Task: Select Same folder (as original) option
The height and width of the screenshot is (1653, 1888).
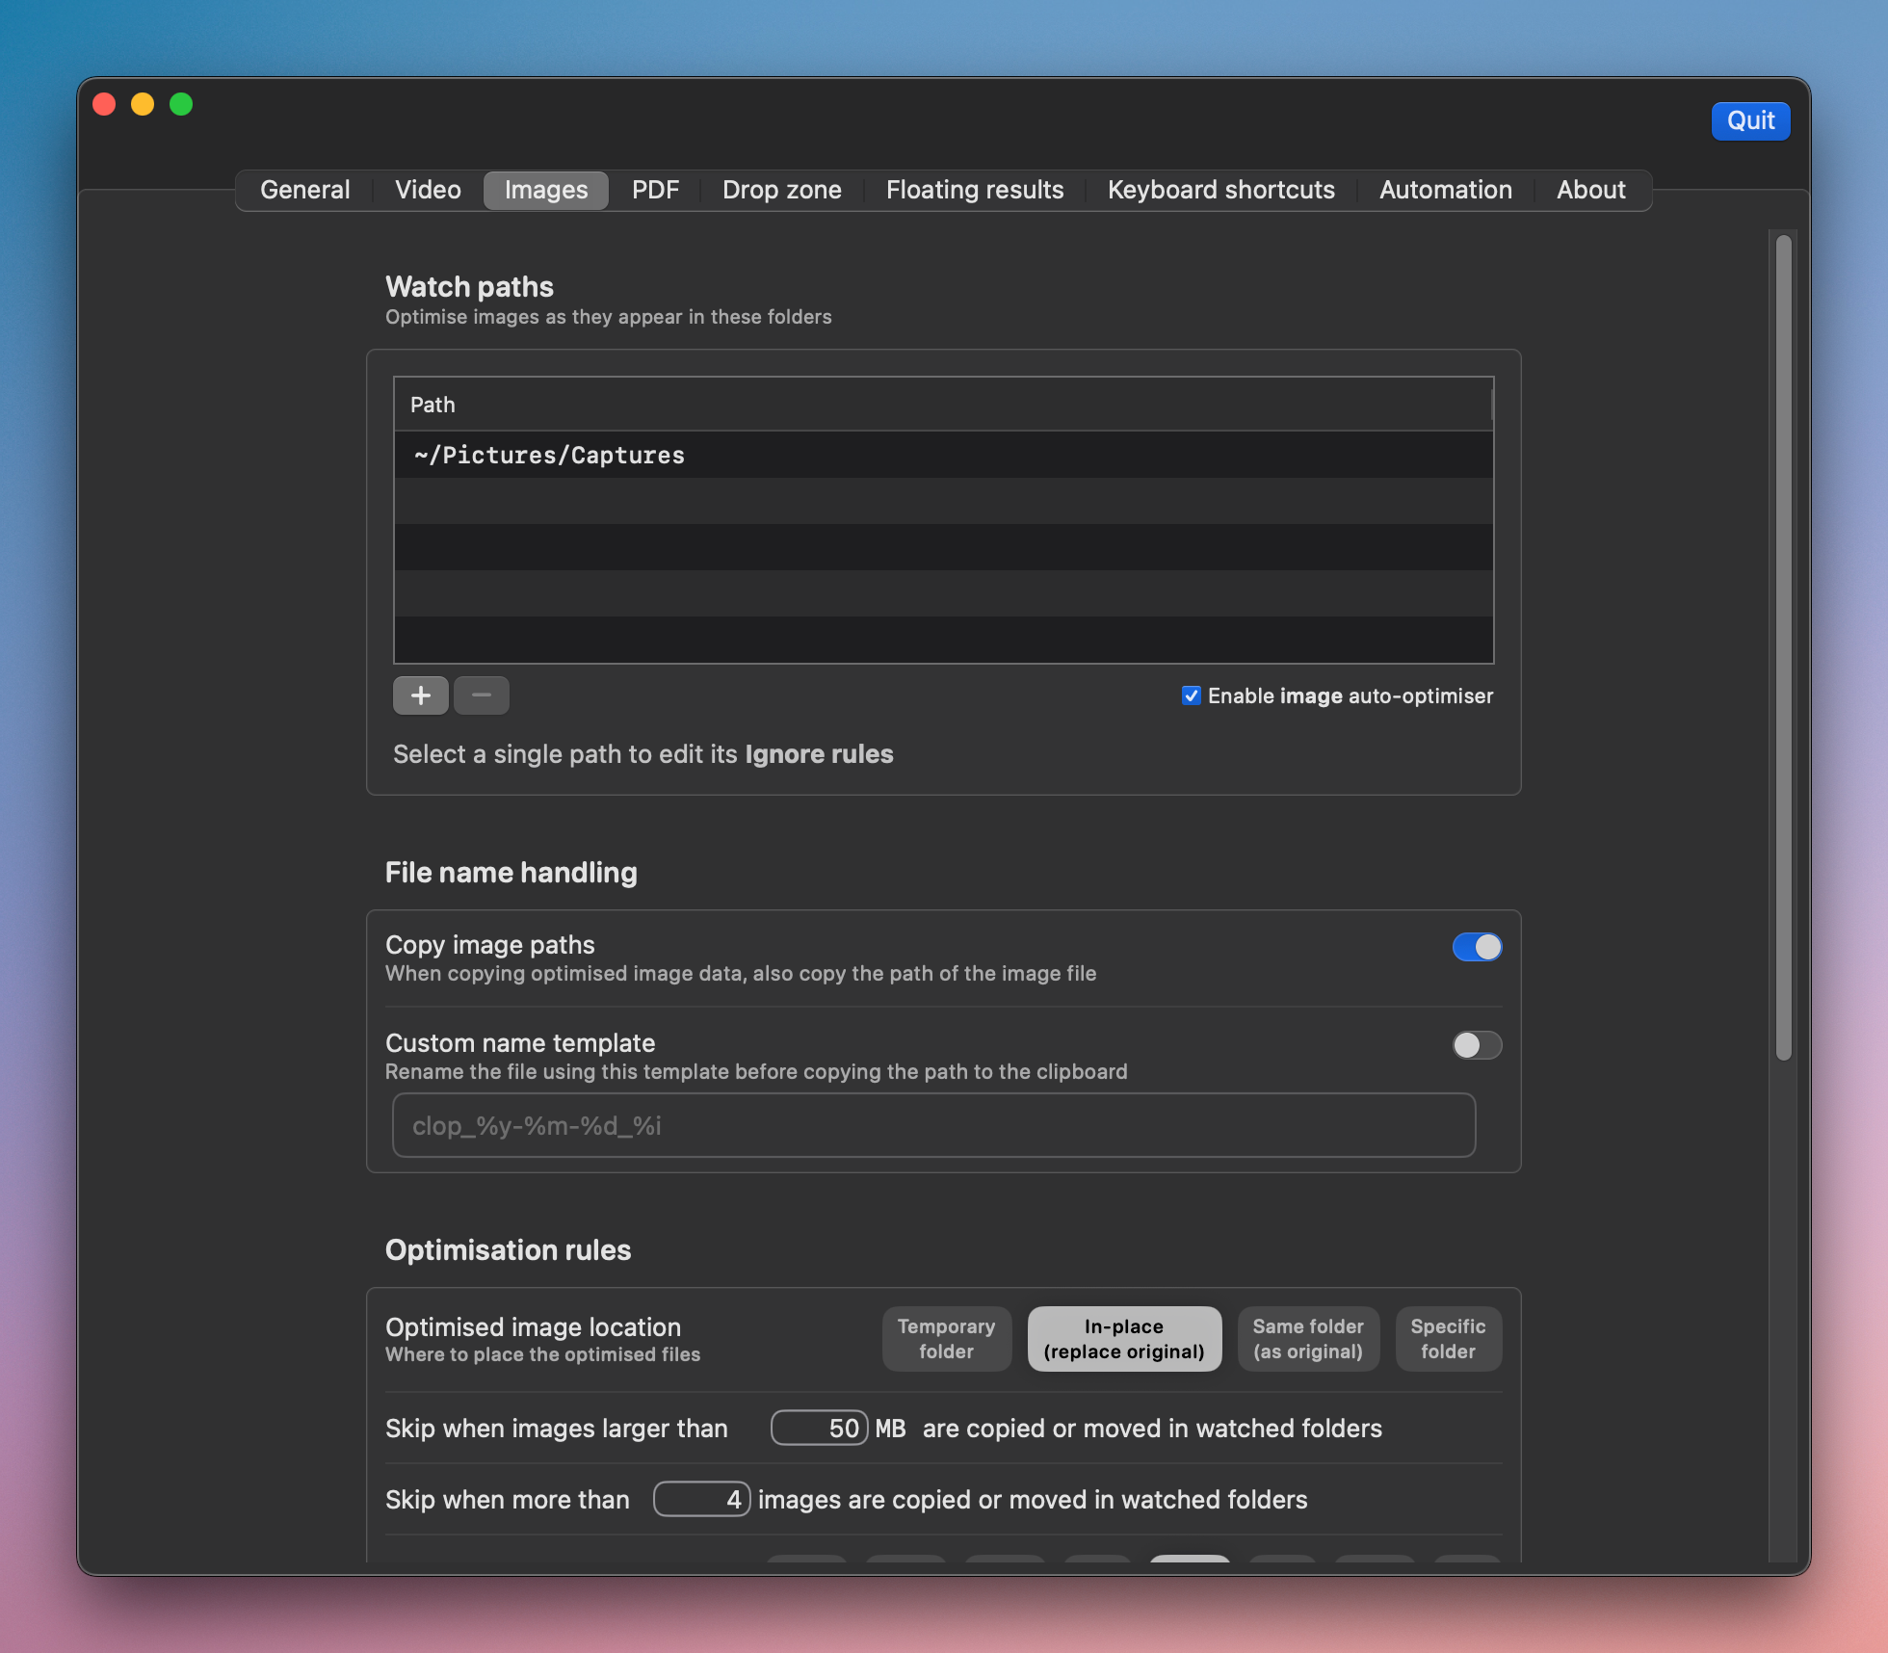Action: (1307, 1339)
